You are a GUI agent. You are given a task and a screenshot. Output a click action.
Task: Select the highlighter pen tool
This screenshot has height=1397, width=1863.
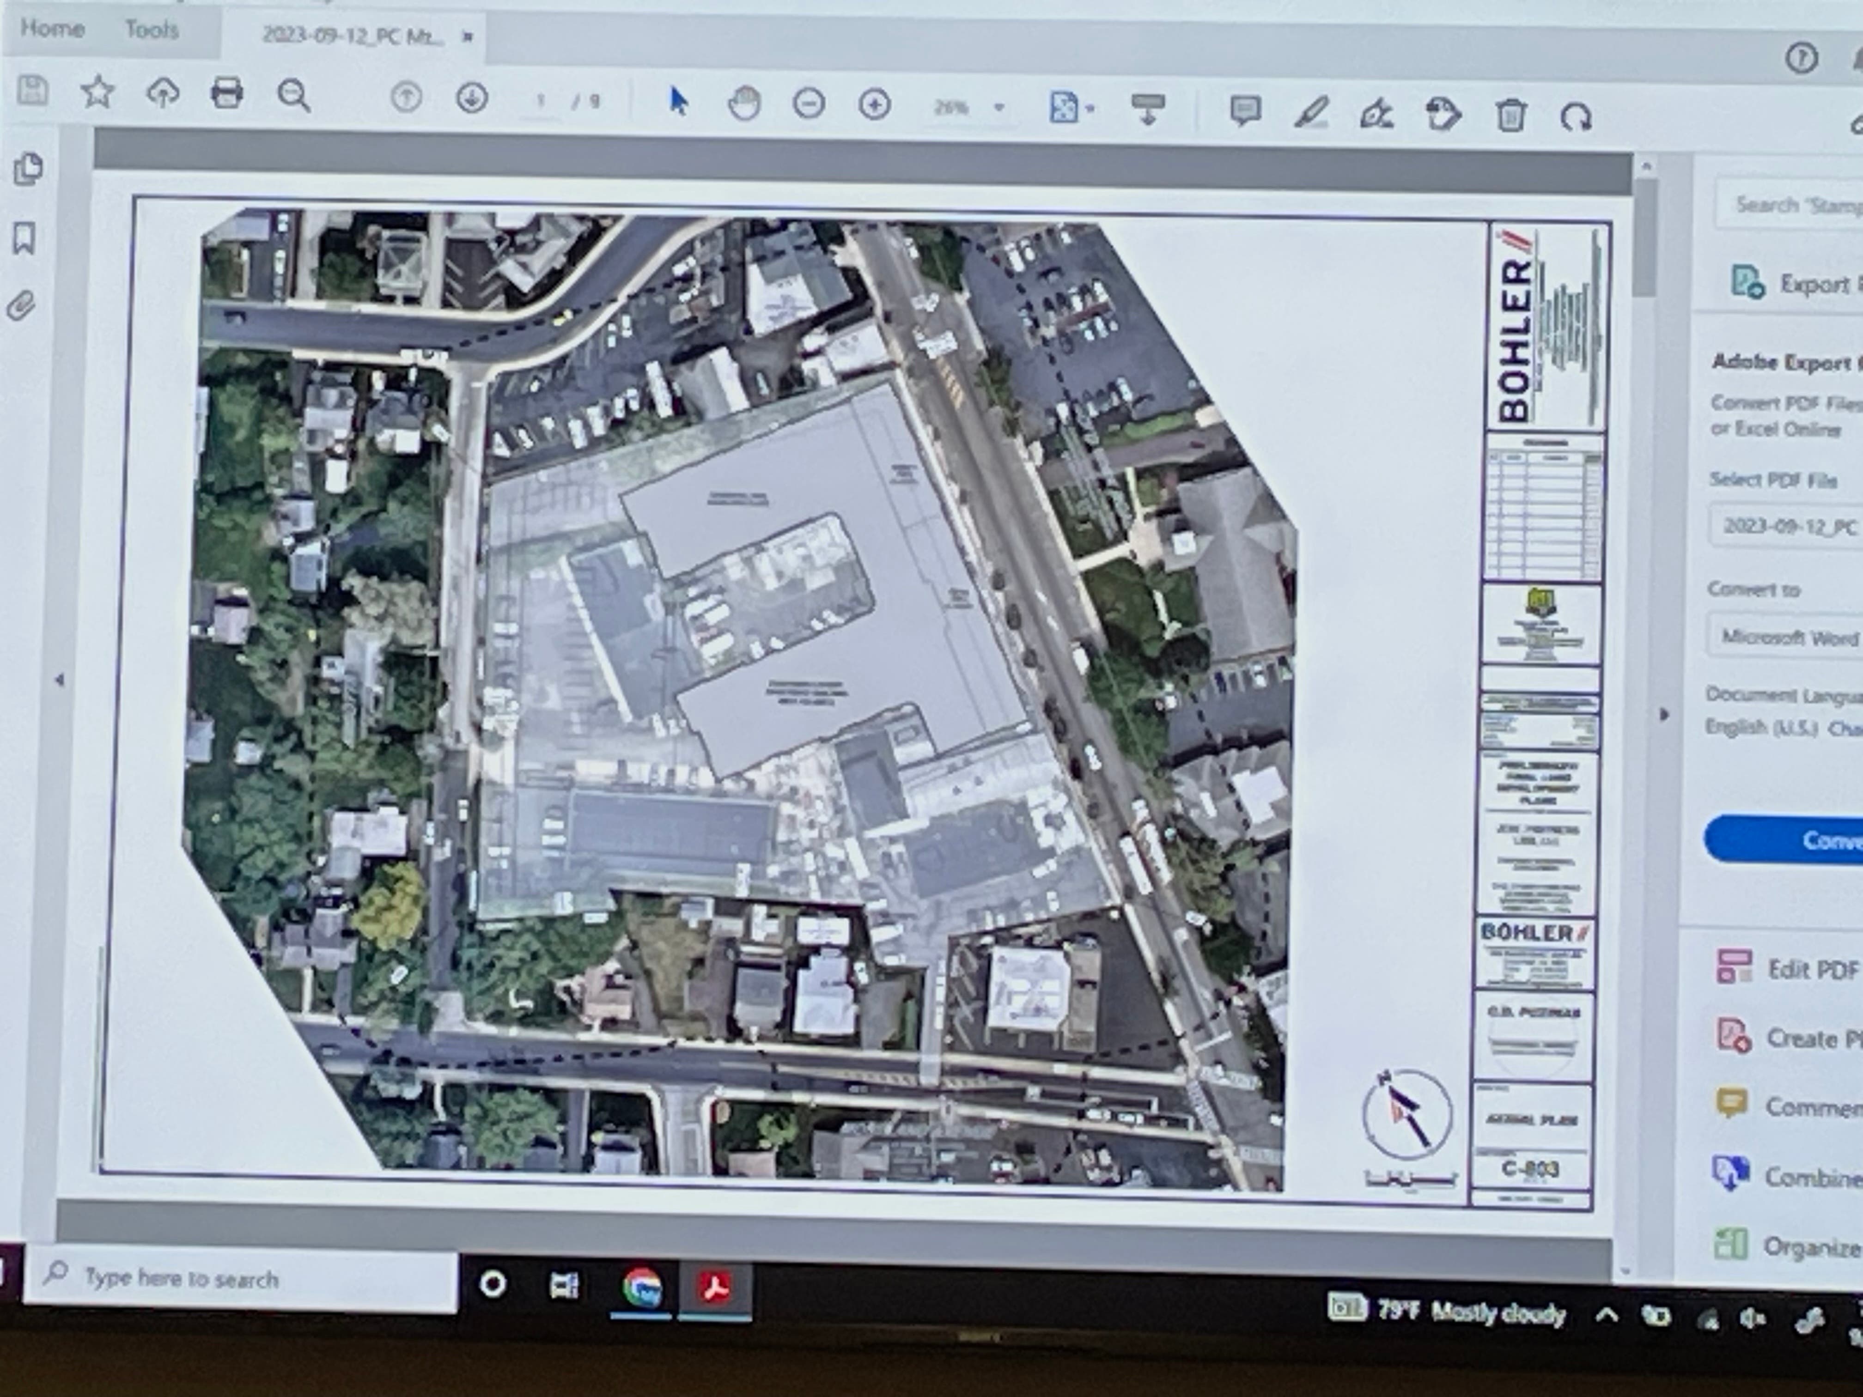1311,112
